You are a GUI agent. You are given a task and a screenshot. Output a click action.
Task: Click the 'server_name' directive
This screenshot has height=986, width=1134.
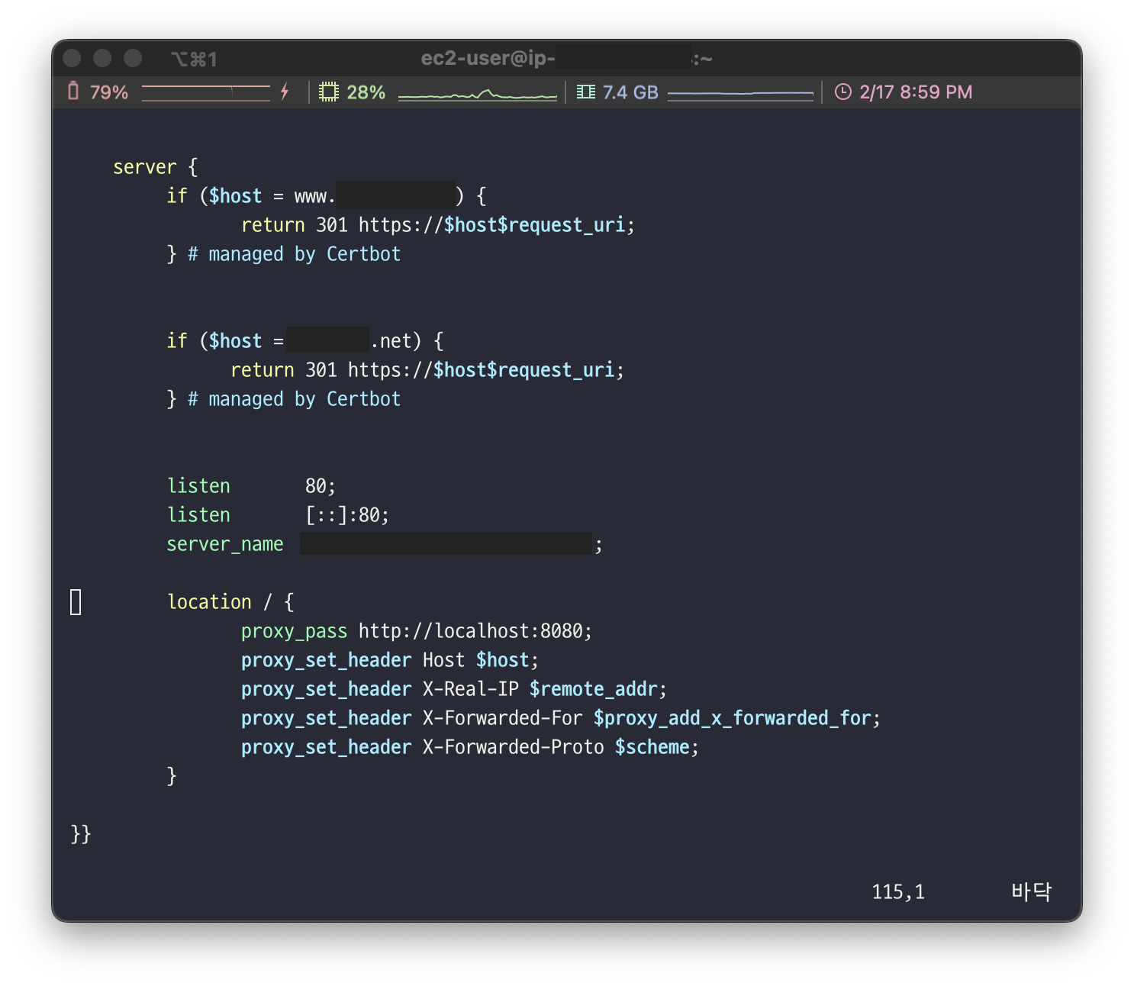(225, 544)
